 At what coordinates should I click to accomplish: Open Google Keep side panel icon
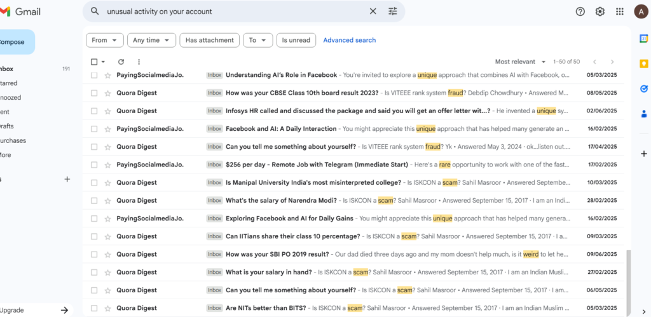[643, 64]
